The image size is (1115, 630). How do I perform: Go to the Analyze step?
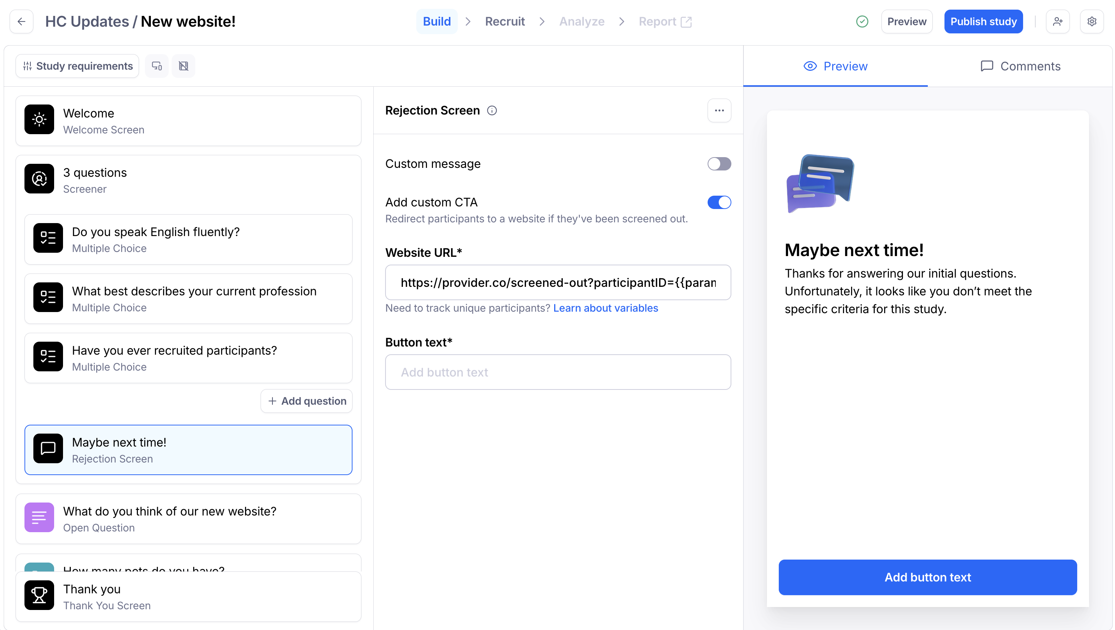pyautogui.click(x=582, y=21)
